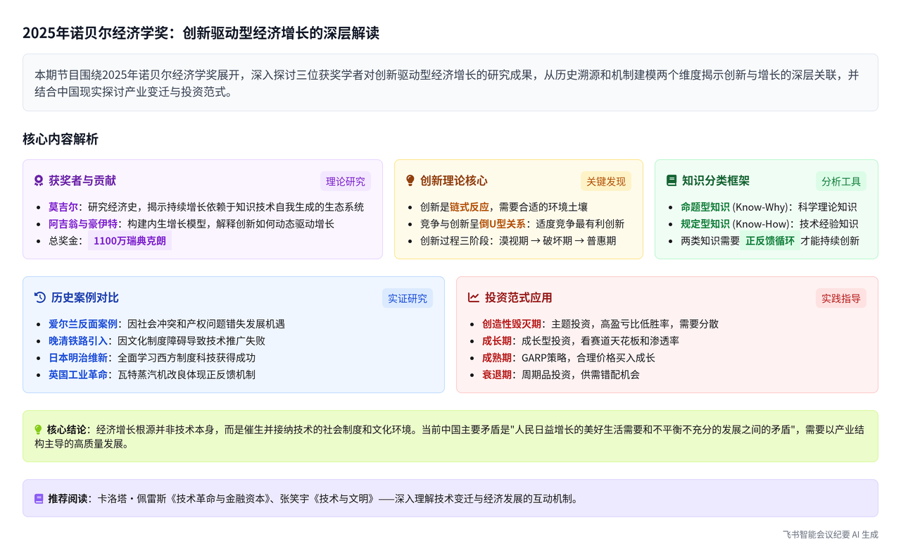Click the highlighted 正反馈循环 keyword
Image resolution: width=901 pixels, height=551 pixels.
point(769,241)
